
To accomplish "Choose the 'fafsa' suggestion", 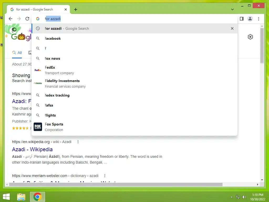I will [134, 105].
